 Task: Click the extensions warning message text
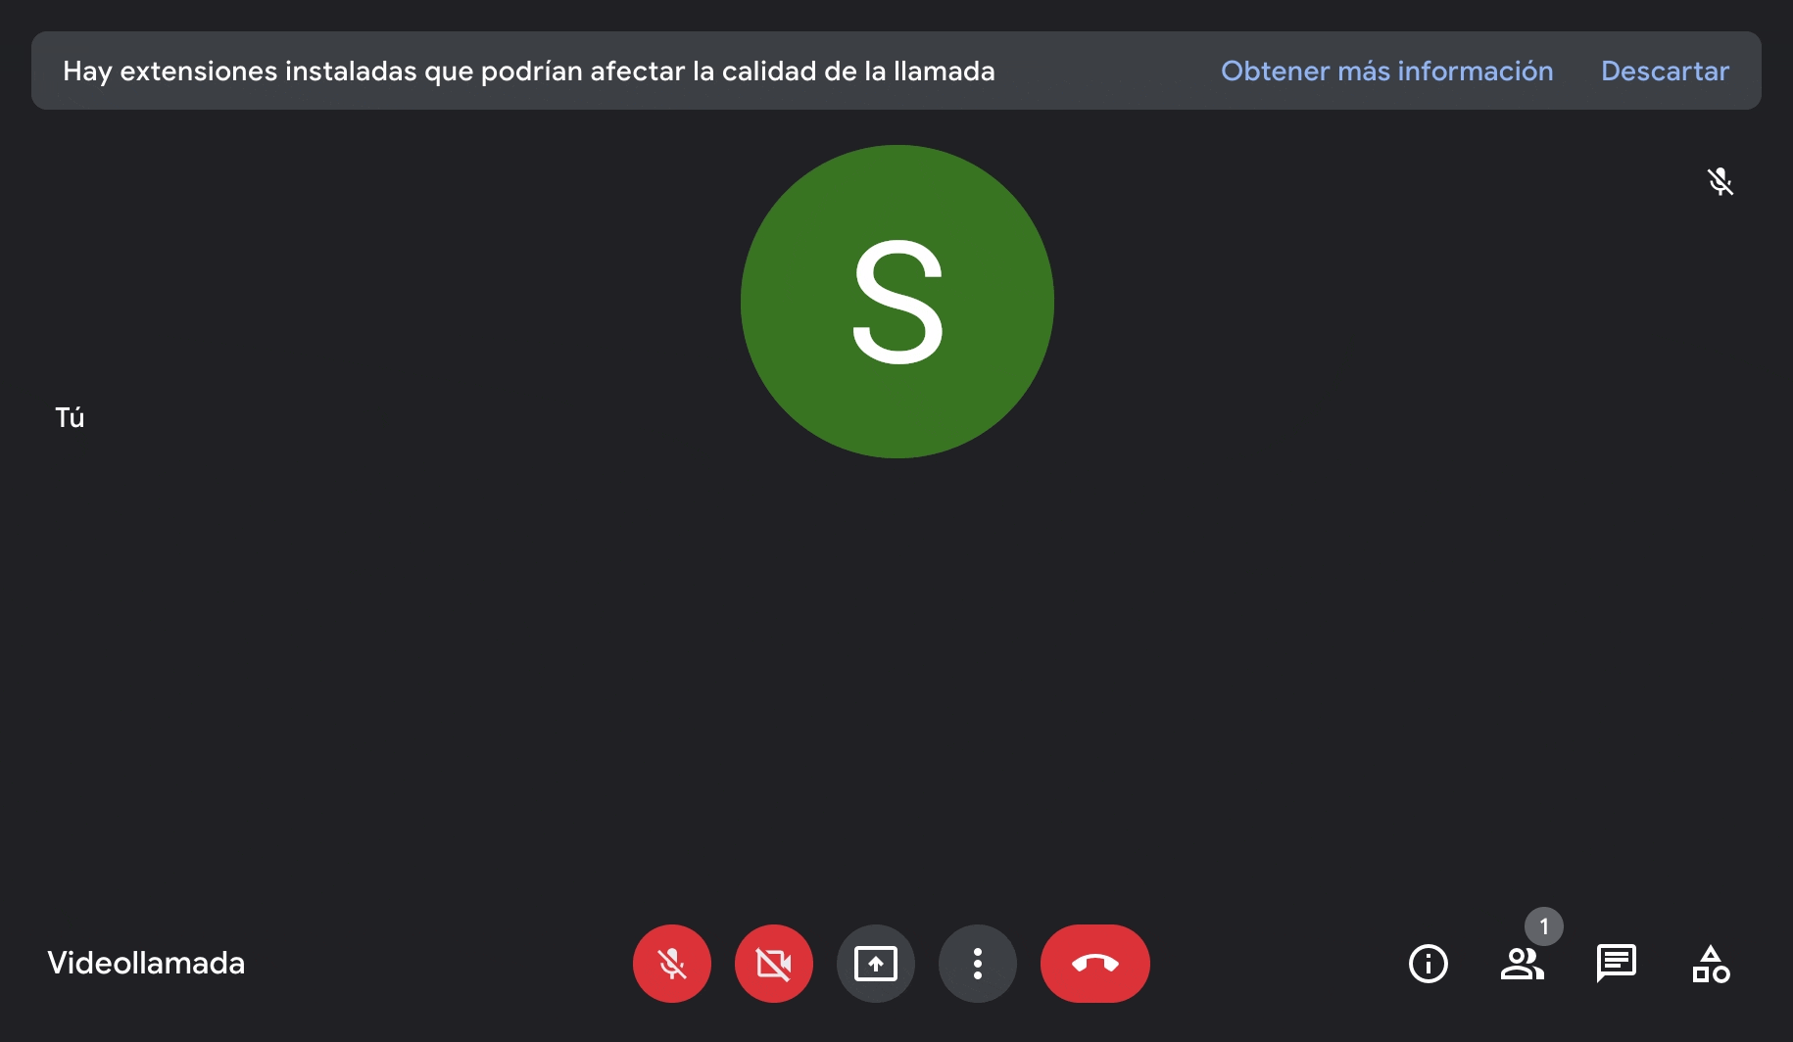pyautogui.click(x=529, y=71)
